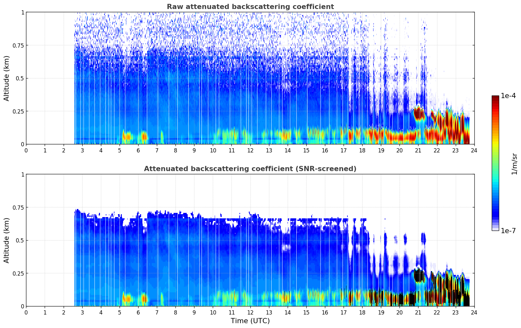The image size is (521, 328).
Task: Click hour tick "17" under the SNR-screened plot
Action: point(344,312)
